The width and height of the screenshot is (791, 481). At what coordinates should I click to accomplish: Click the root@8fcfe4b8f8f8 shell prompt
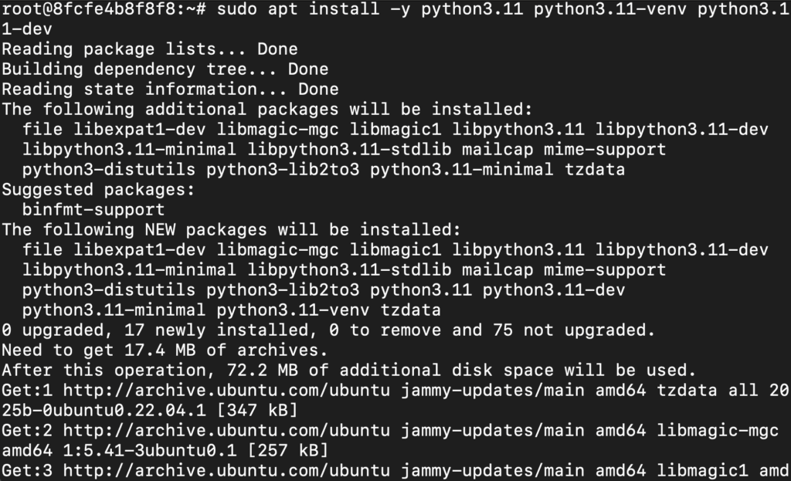click(x=104, y=8)
